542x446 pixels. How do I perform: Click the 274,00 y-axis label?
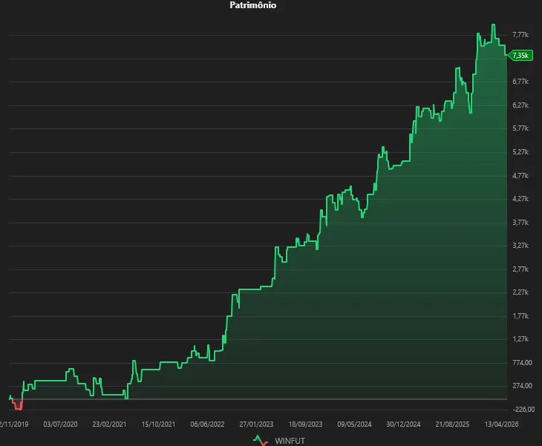(523, 386)
